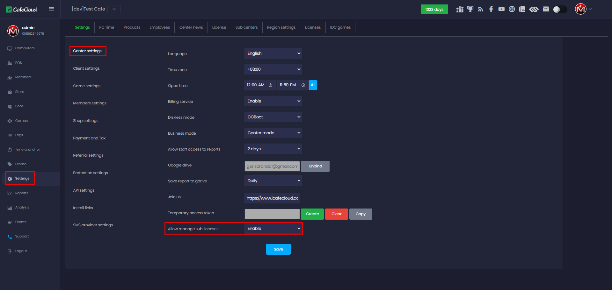612x290 pixels.
Task: Click the mail envelope icon
Action: tap(546, 9)
